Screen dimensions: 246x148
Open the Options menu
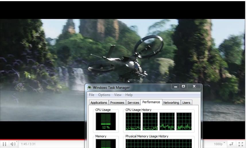point(104,95)
